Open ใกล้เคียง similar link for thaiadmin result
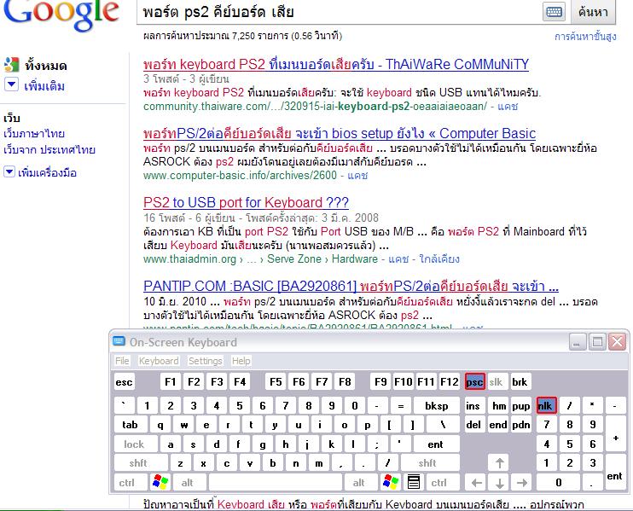Image resolution: width=633 pixels, height=511 pixels. click(x=439, y=258)
